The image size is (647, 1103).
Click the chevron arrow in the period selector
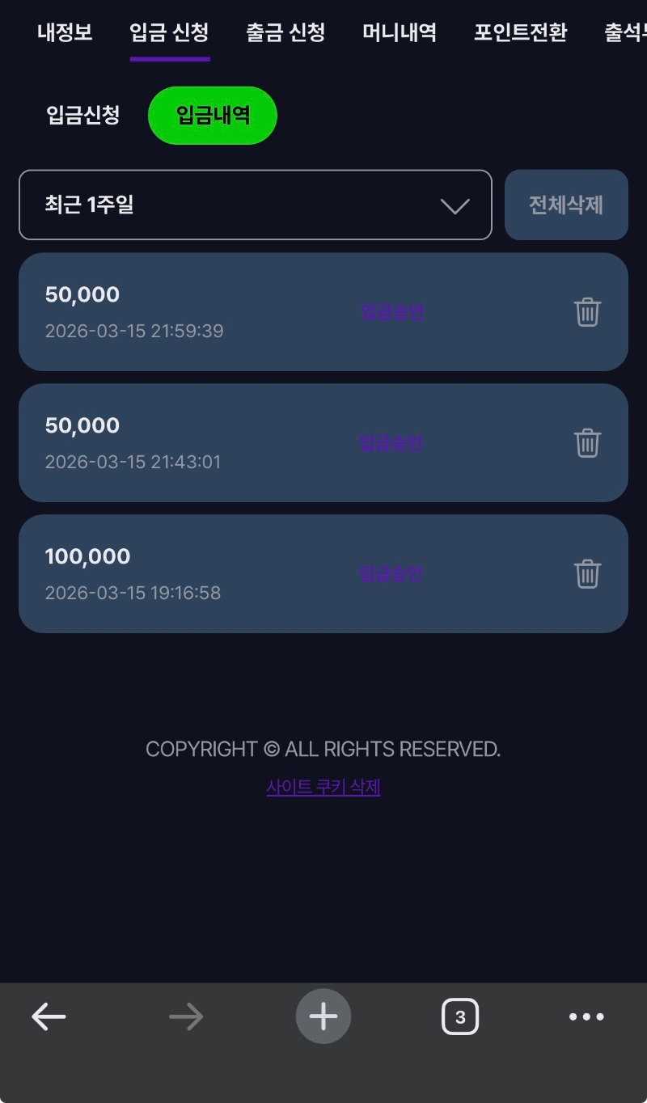455,206
